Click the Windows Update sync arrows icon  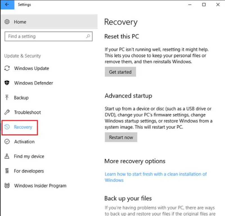click(7, 68)
